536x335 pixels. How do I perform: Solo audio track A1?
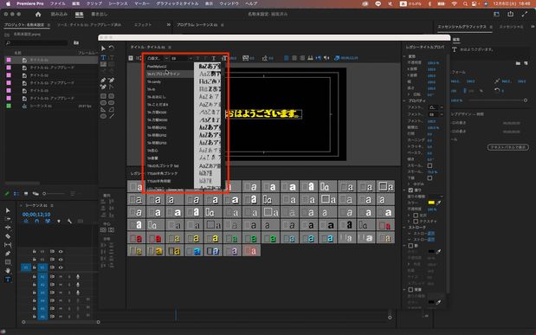pos(69,276)
